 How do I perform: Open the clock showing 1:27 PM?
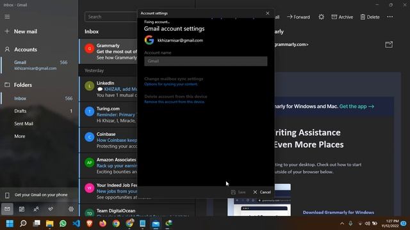pyautogui.click(x=390, y=224)
